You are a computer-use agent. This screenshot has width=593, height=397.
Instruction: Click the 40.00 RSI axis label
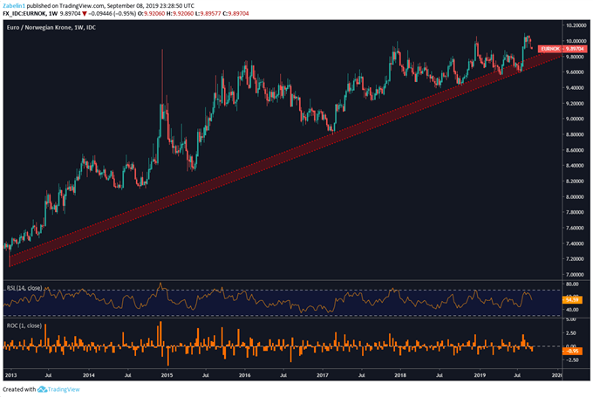(573, 310)
